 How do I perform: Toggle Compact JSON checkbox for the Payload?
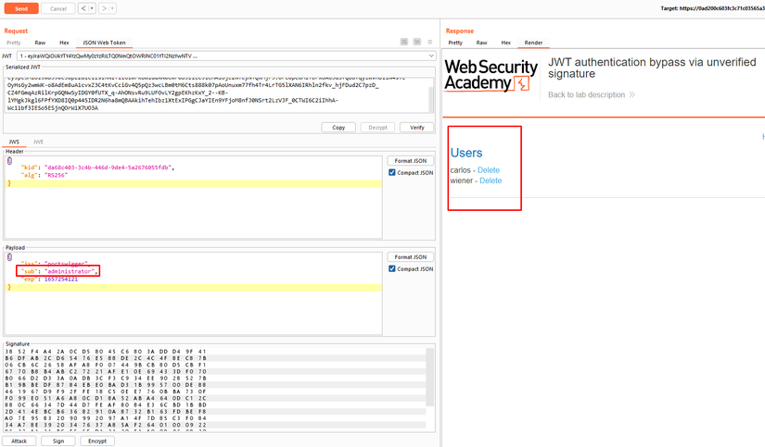391,268
